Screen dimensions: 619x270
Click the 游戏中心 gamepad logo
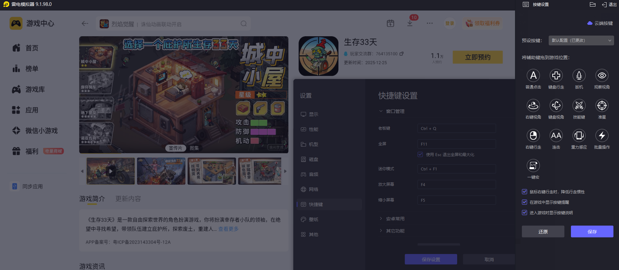point(16,24)
